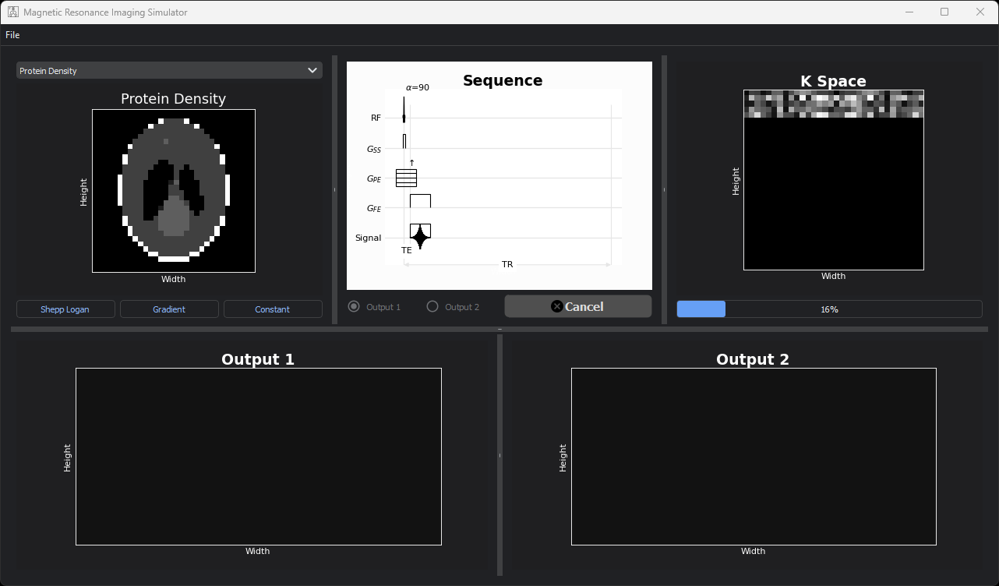Cancel the running simulation
Screen dimensions: 999x586
click(x=578, y=306)
